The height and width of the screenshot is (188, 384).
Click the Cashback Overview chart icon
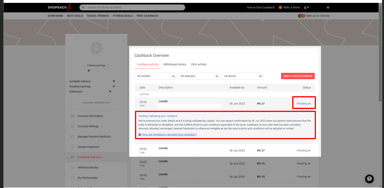(x=72, y=157)
